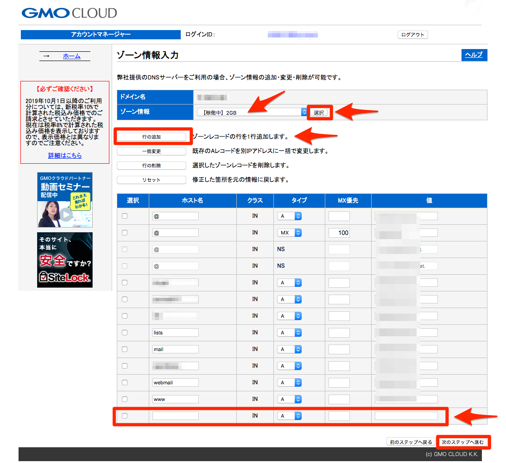This screenshot has width=506, height=463.
Task: Tick the checkbox for the webmail row
Action: 125,383
